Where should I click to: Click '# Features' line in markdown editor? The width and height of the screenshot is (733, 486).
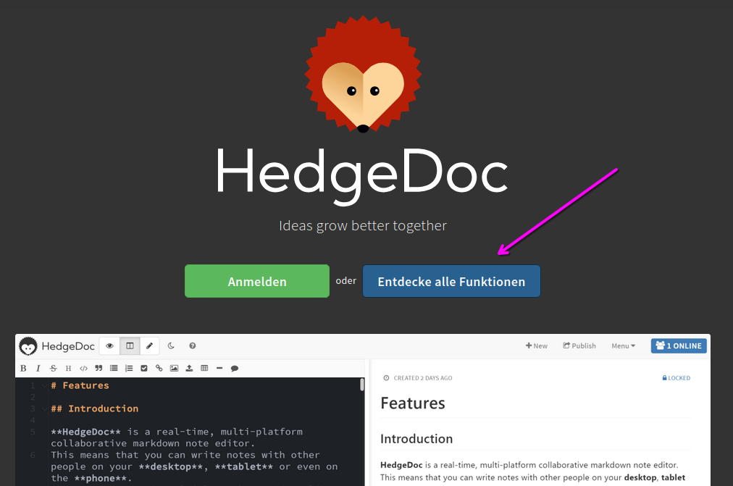point(80,385)
